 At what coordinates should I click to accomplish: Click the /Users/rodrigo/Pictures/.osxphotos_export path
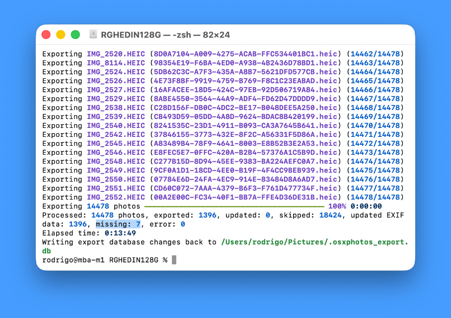point(315,242)
